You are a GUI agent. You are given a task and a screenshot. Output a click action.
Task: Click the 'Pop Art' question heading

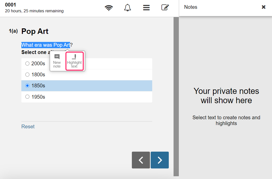click(x=35, y=31)
